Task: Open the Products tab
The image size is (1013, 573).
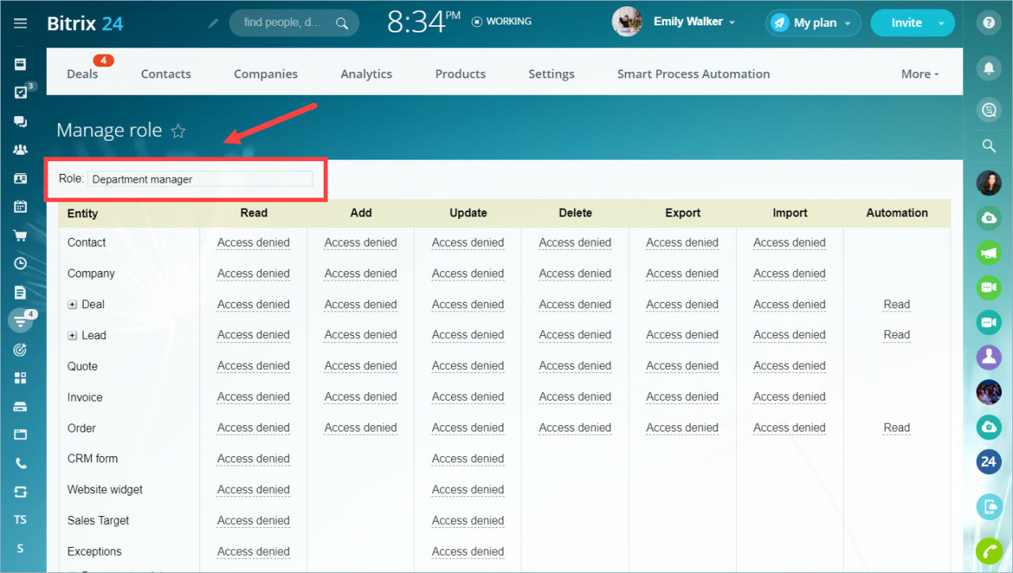Action: tap(461, 74)
